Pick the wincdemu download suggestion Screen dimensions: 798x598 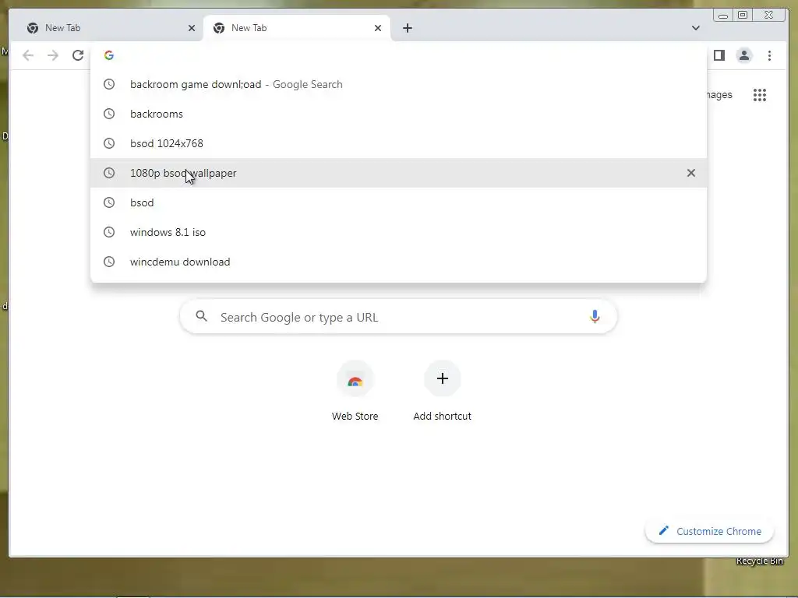pyautogui.click(x=398, y=262)
